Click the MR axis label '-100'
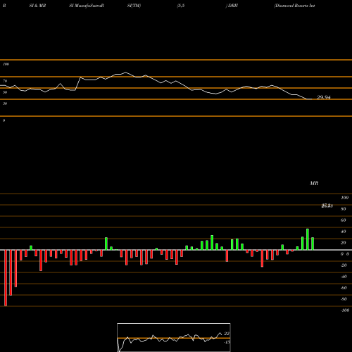The image size is (352, 352). click(x=344, y=310)
